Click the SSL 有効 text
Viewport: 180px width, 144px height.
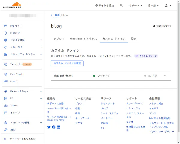pyautogui.click(x=152, y=76)
